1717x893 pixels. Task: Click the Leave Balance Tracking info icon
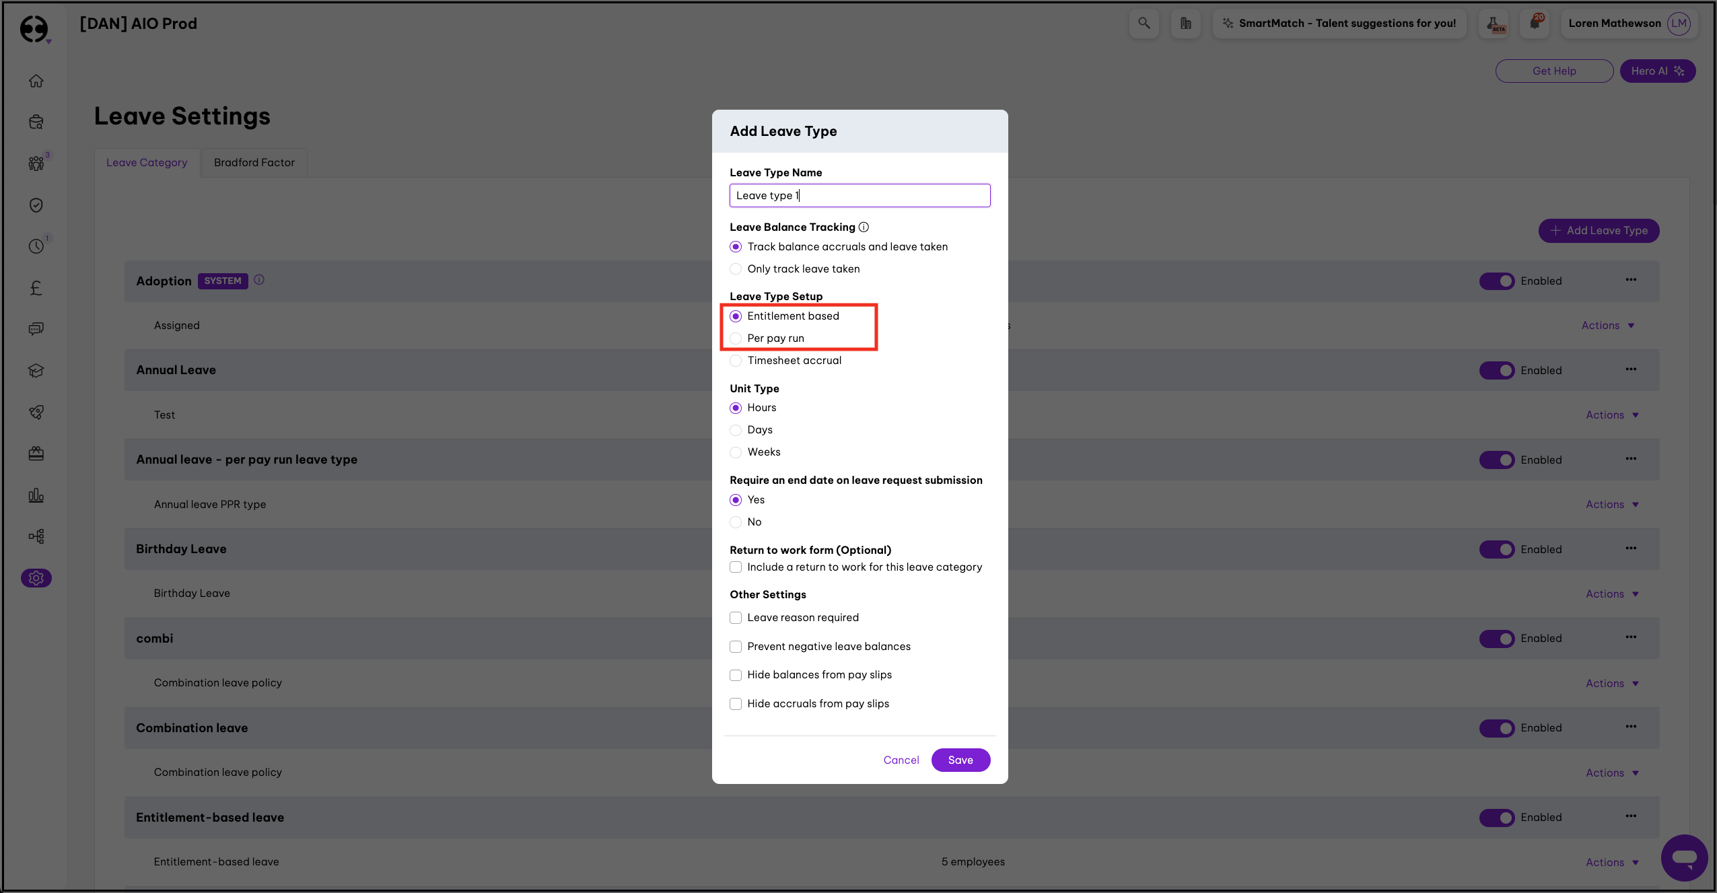coord(864,227)
